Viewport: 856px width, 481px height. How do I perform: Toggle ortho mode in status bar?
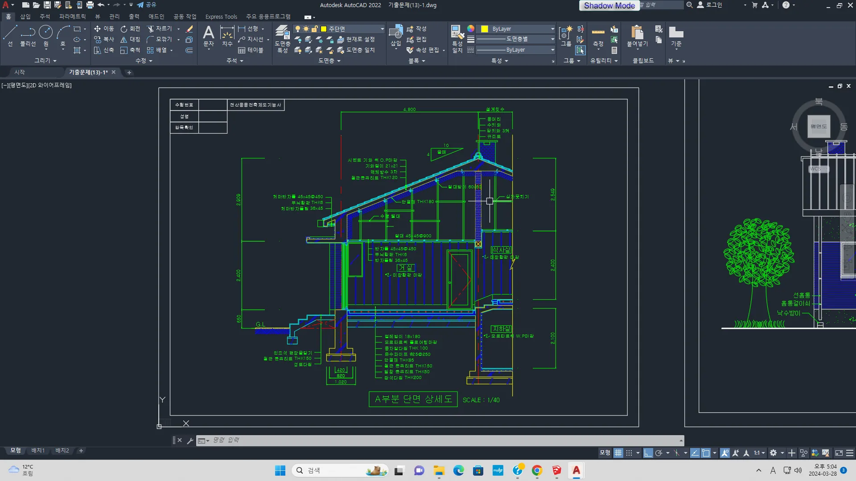tap(648, 453)
